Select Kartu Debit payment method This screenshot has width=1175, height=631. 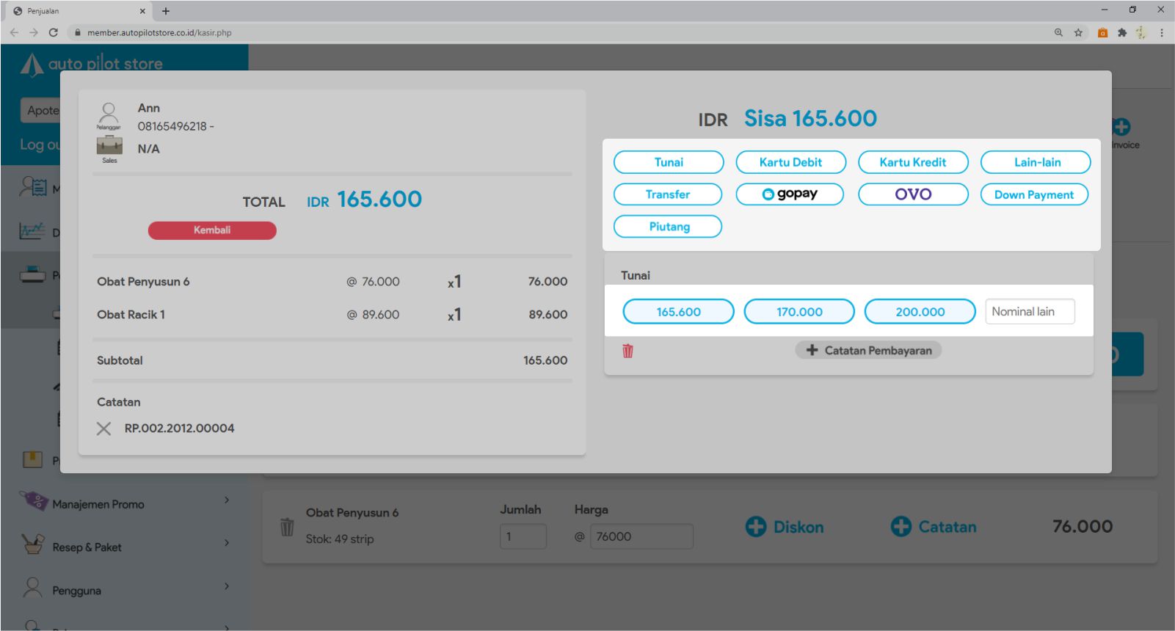click(790, 162)
